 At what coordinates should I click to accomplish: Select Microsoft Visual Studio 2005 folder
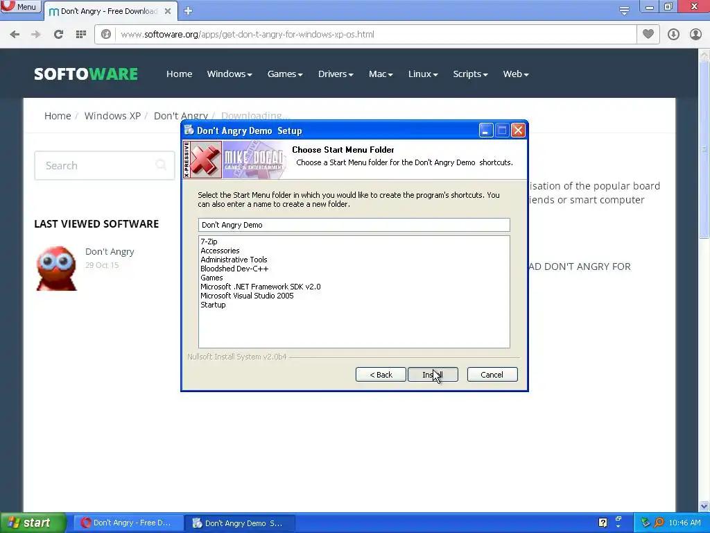click(x=247, y=296)
